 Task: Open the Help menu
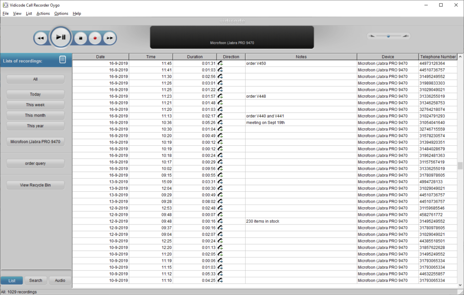(x=77, y=13)
